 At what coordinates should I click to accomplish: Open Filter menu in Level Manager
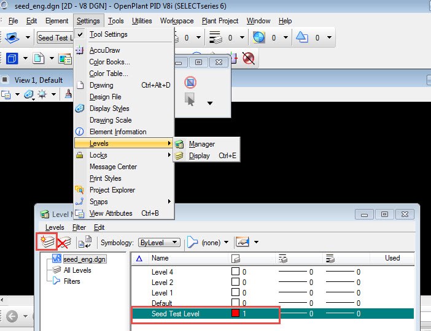pos(79,227)
